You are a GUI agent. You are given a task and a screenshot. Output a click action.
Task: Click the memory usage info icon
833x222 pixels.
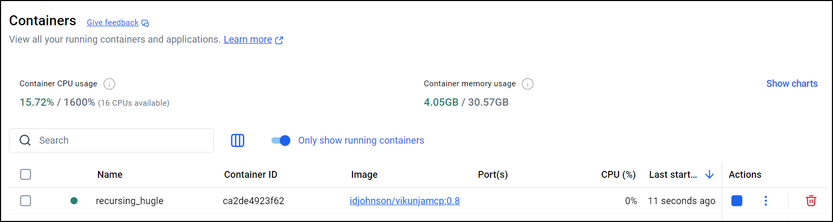pyautogui.click(x=527, y=84)
